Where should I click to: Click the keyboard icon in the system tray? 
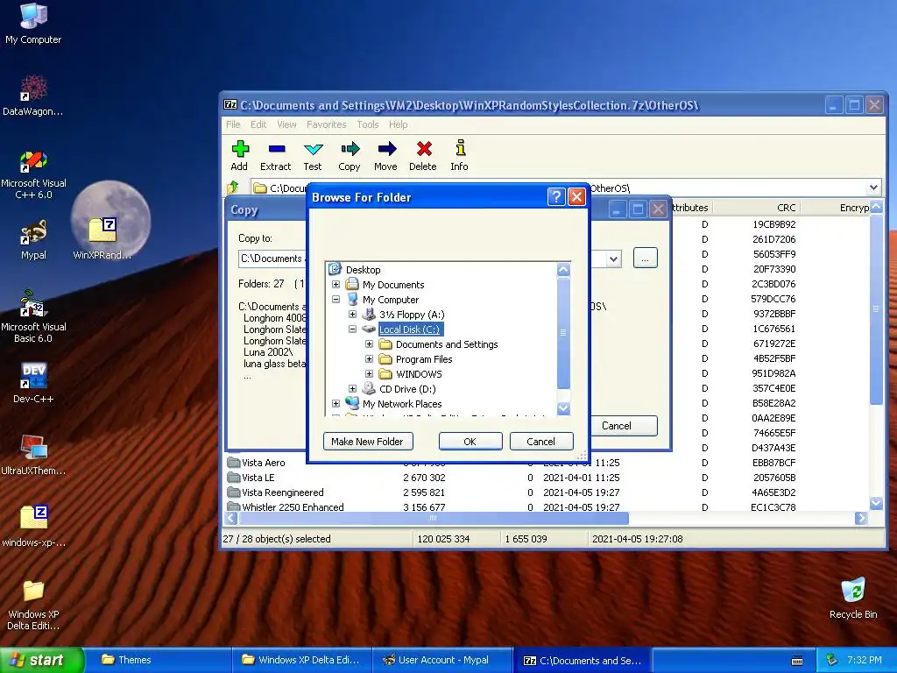point(796,661)
